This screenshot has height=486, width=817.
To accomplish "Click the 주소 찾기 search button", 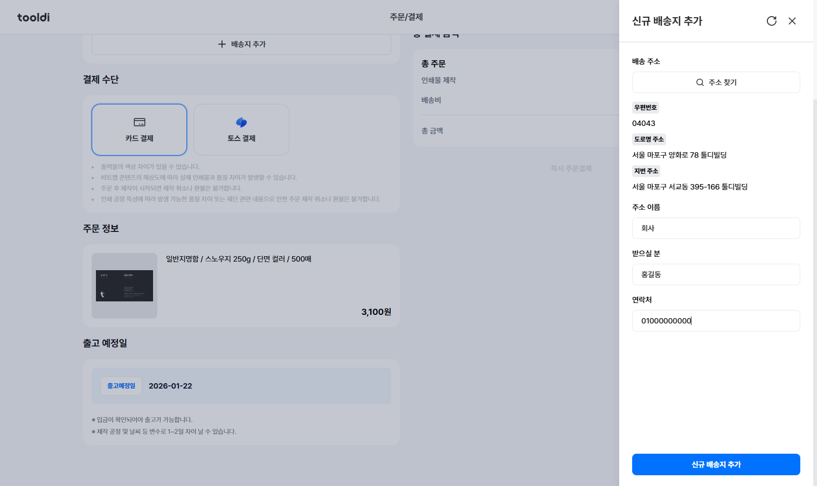I will tap(716, 82).
